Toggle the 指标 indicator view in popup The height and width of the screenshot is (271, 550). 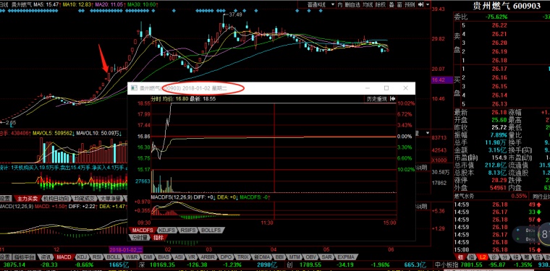point(158,237)
